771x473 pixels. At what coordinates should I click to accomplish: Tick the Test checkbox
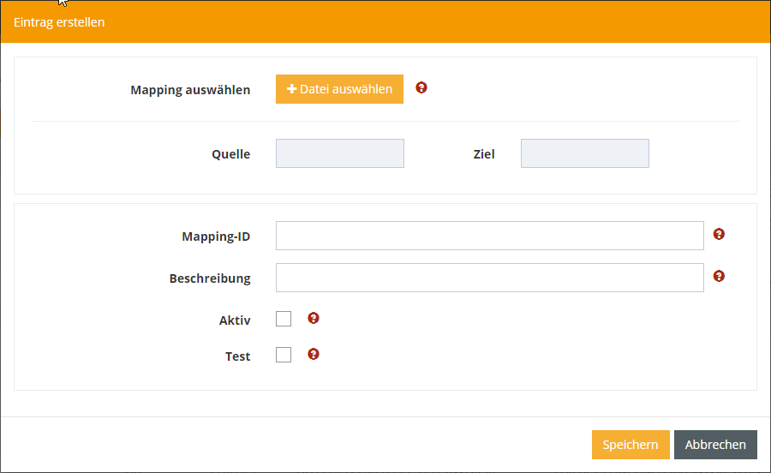pos(284,355)
